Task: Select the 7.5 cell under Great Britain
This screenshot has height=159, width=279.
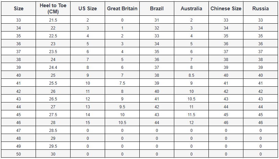Action: 122,83
